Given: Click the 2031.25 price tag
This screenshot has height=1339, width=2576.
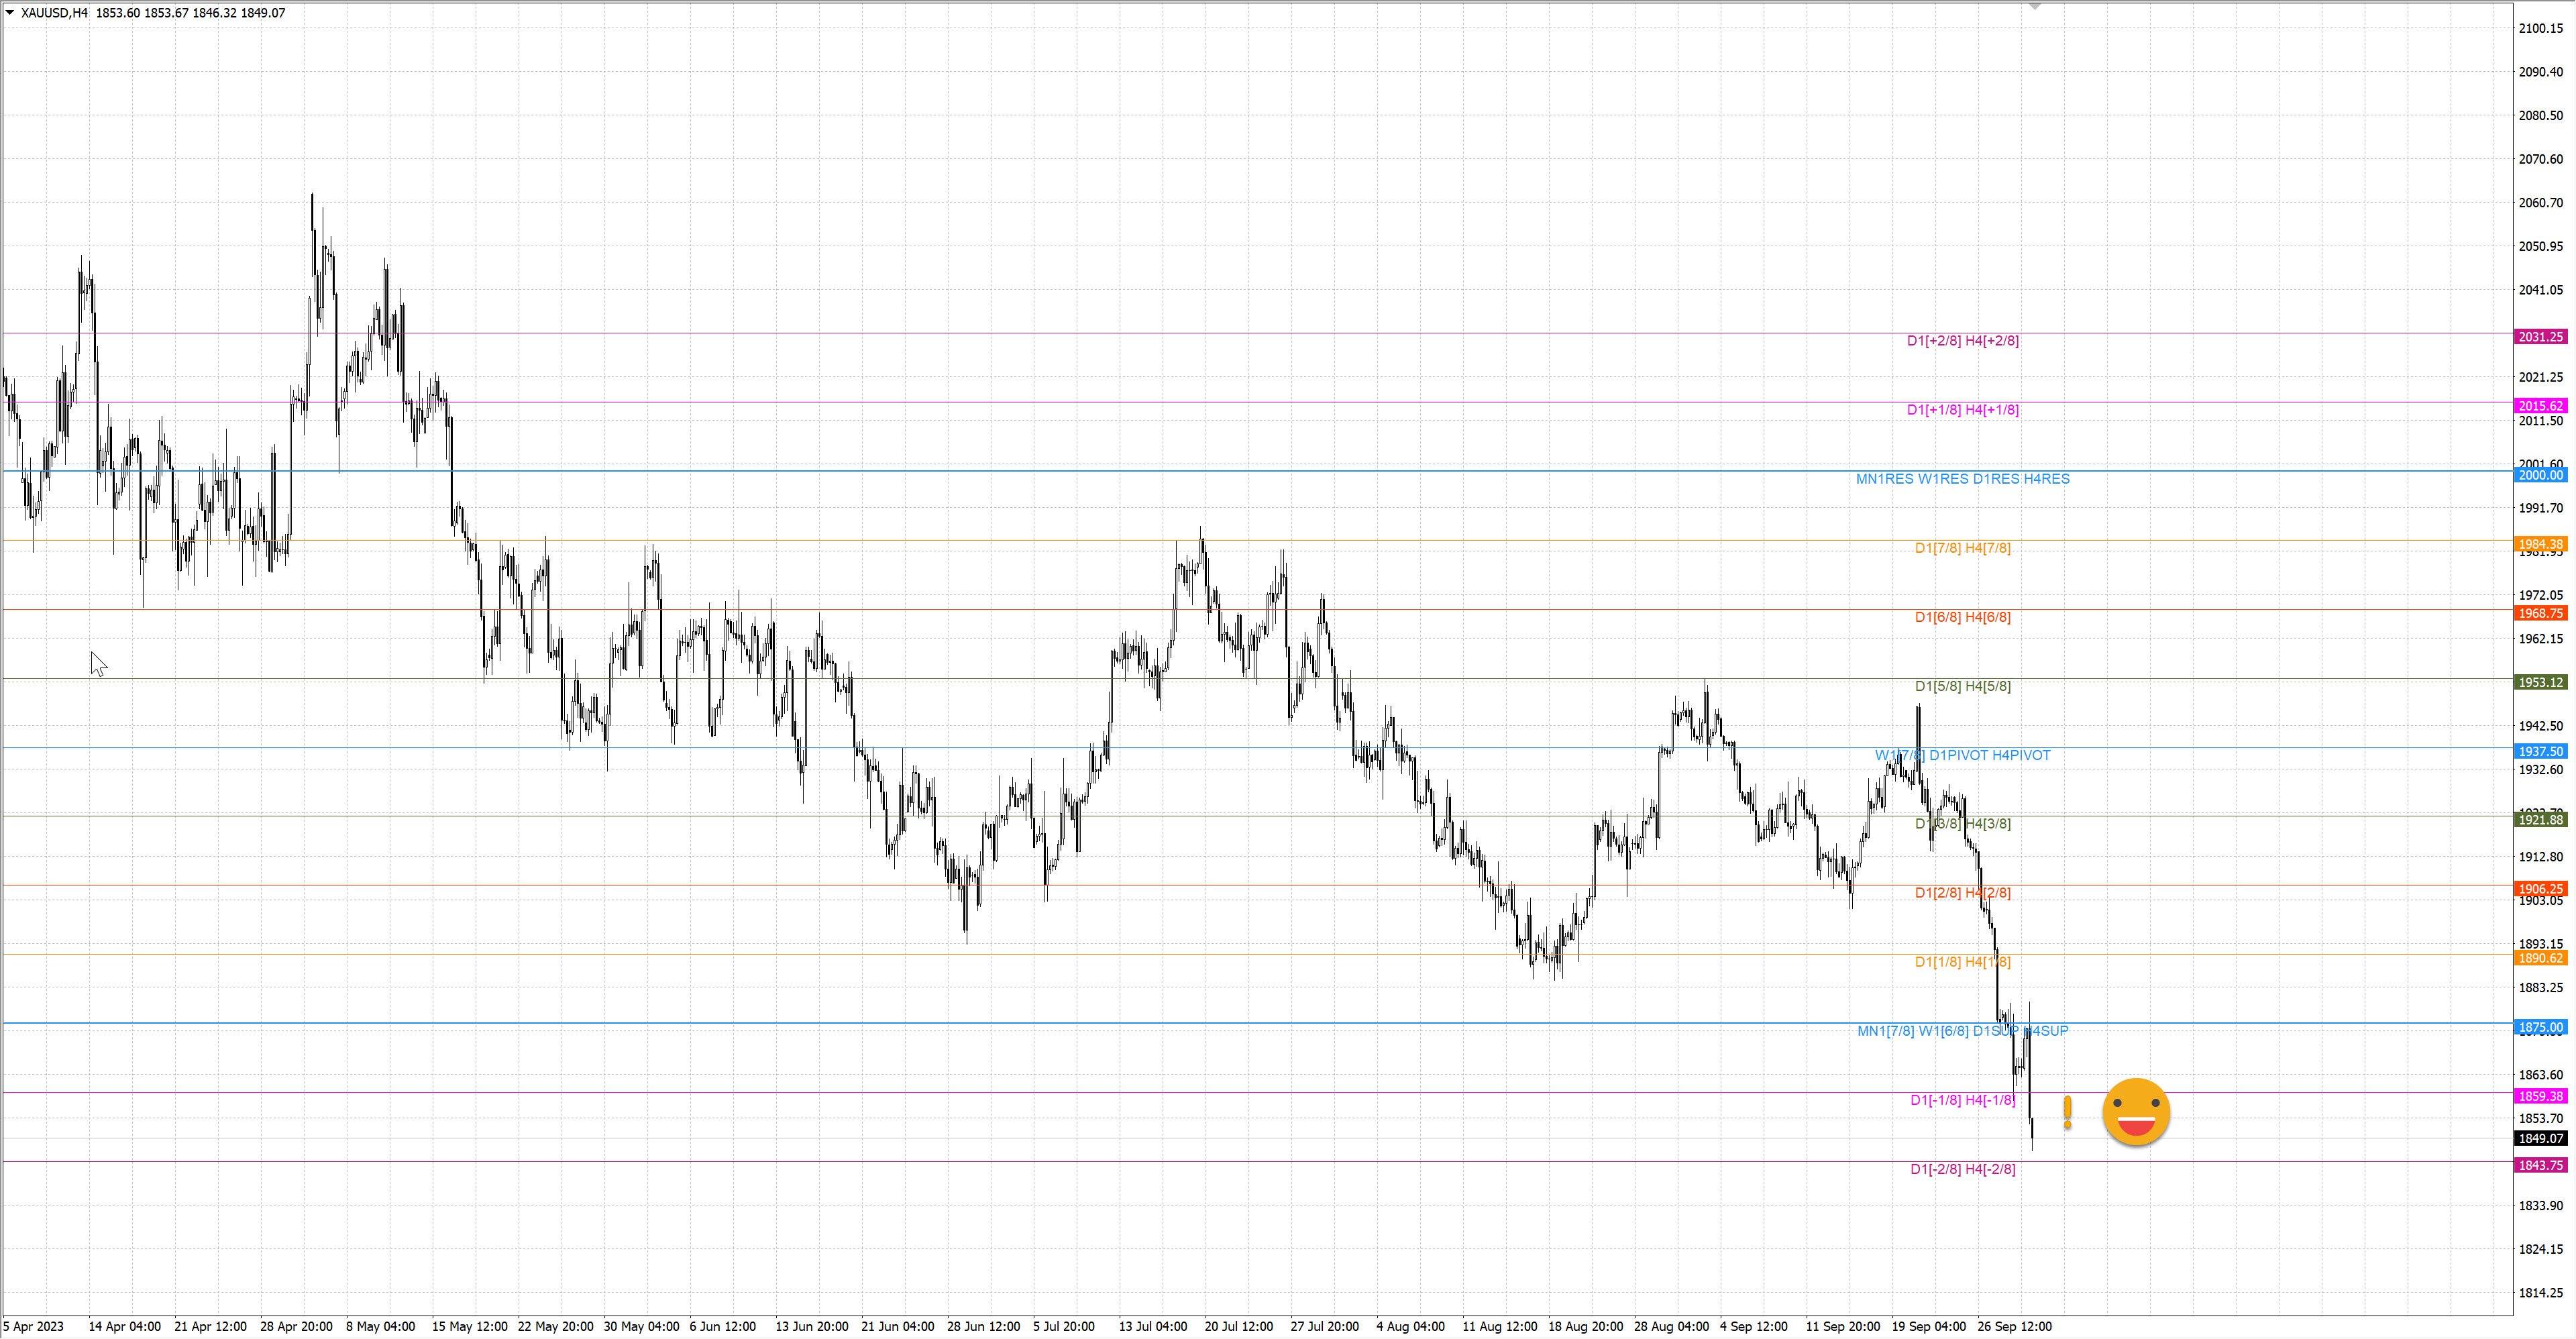Looking at the screenshot, I should [2540, 337].
